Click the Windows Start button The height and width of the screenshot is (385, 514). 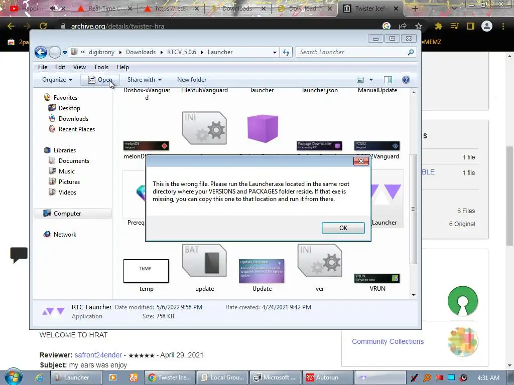tap(14, 377)
